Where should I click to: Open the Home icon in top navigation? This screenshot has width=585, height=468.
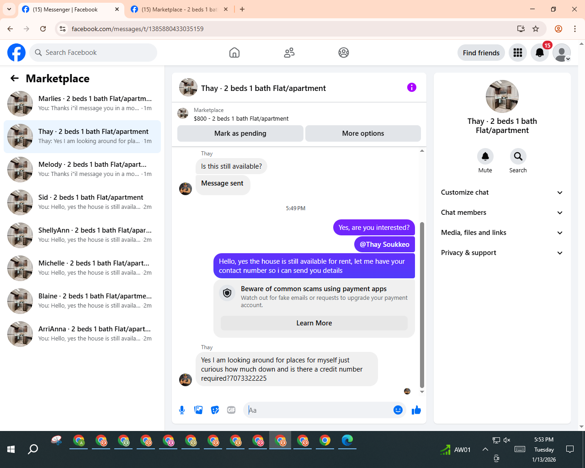point(234,53)
